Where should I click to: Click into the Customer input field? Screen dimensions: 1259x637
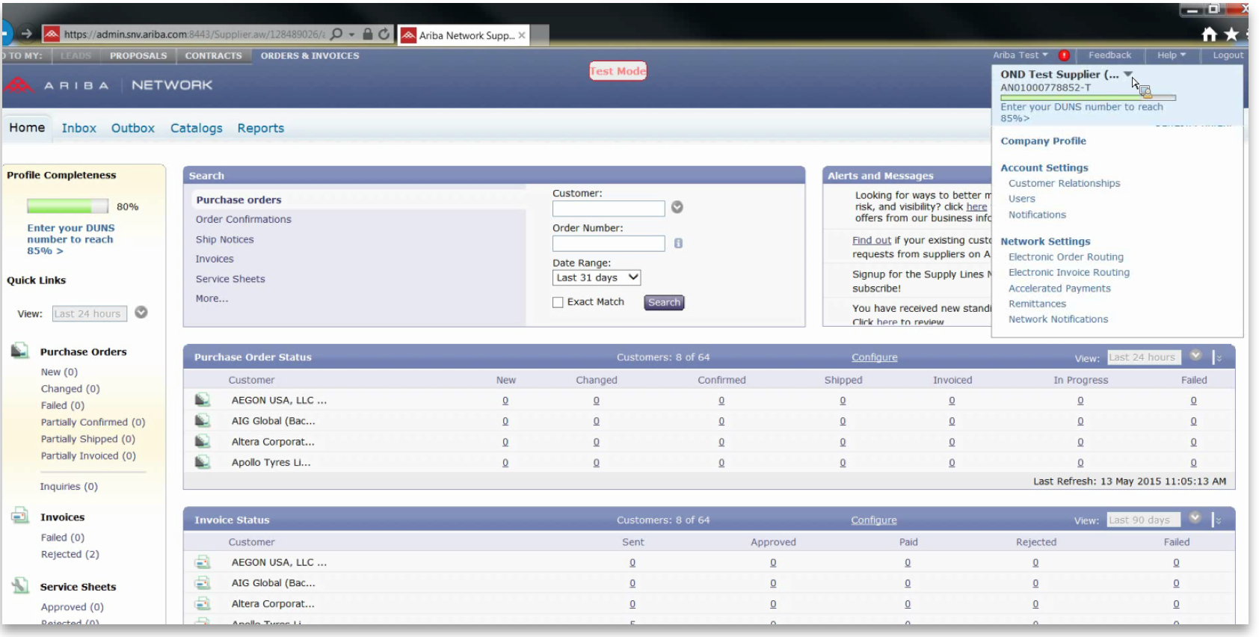[609, 209]
